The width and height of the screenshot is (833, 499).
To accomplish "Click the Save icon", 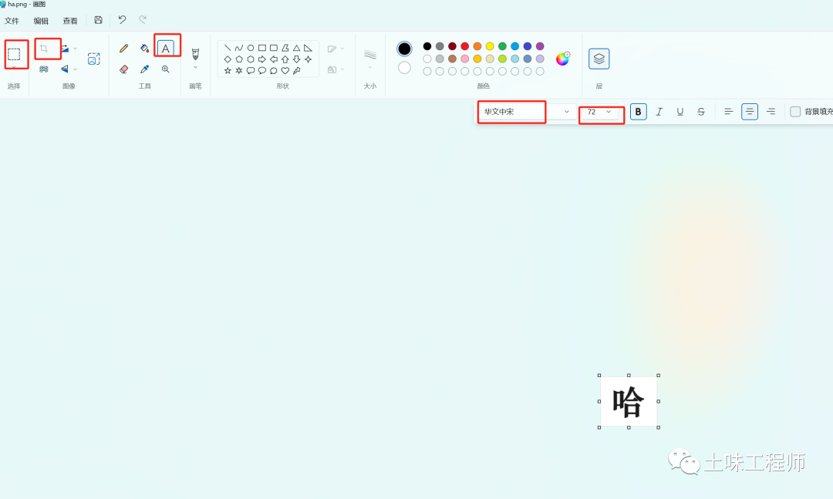I will (98, 19).
